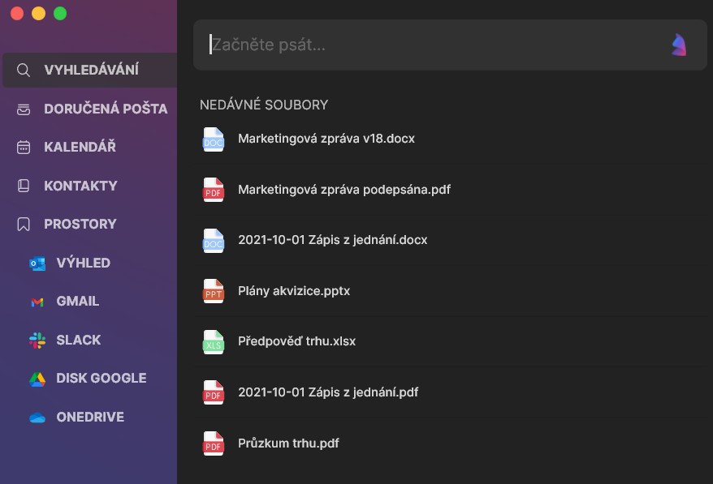Click the calendar icon in sidebar
This screenshot has height=484, width=713.
24,148
